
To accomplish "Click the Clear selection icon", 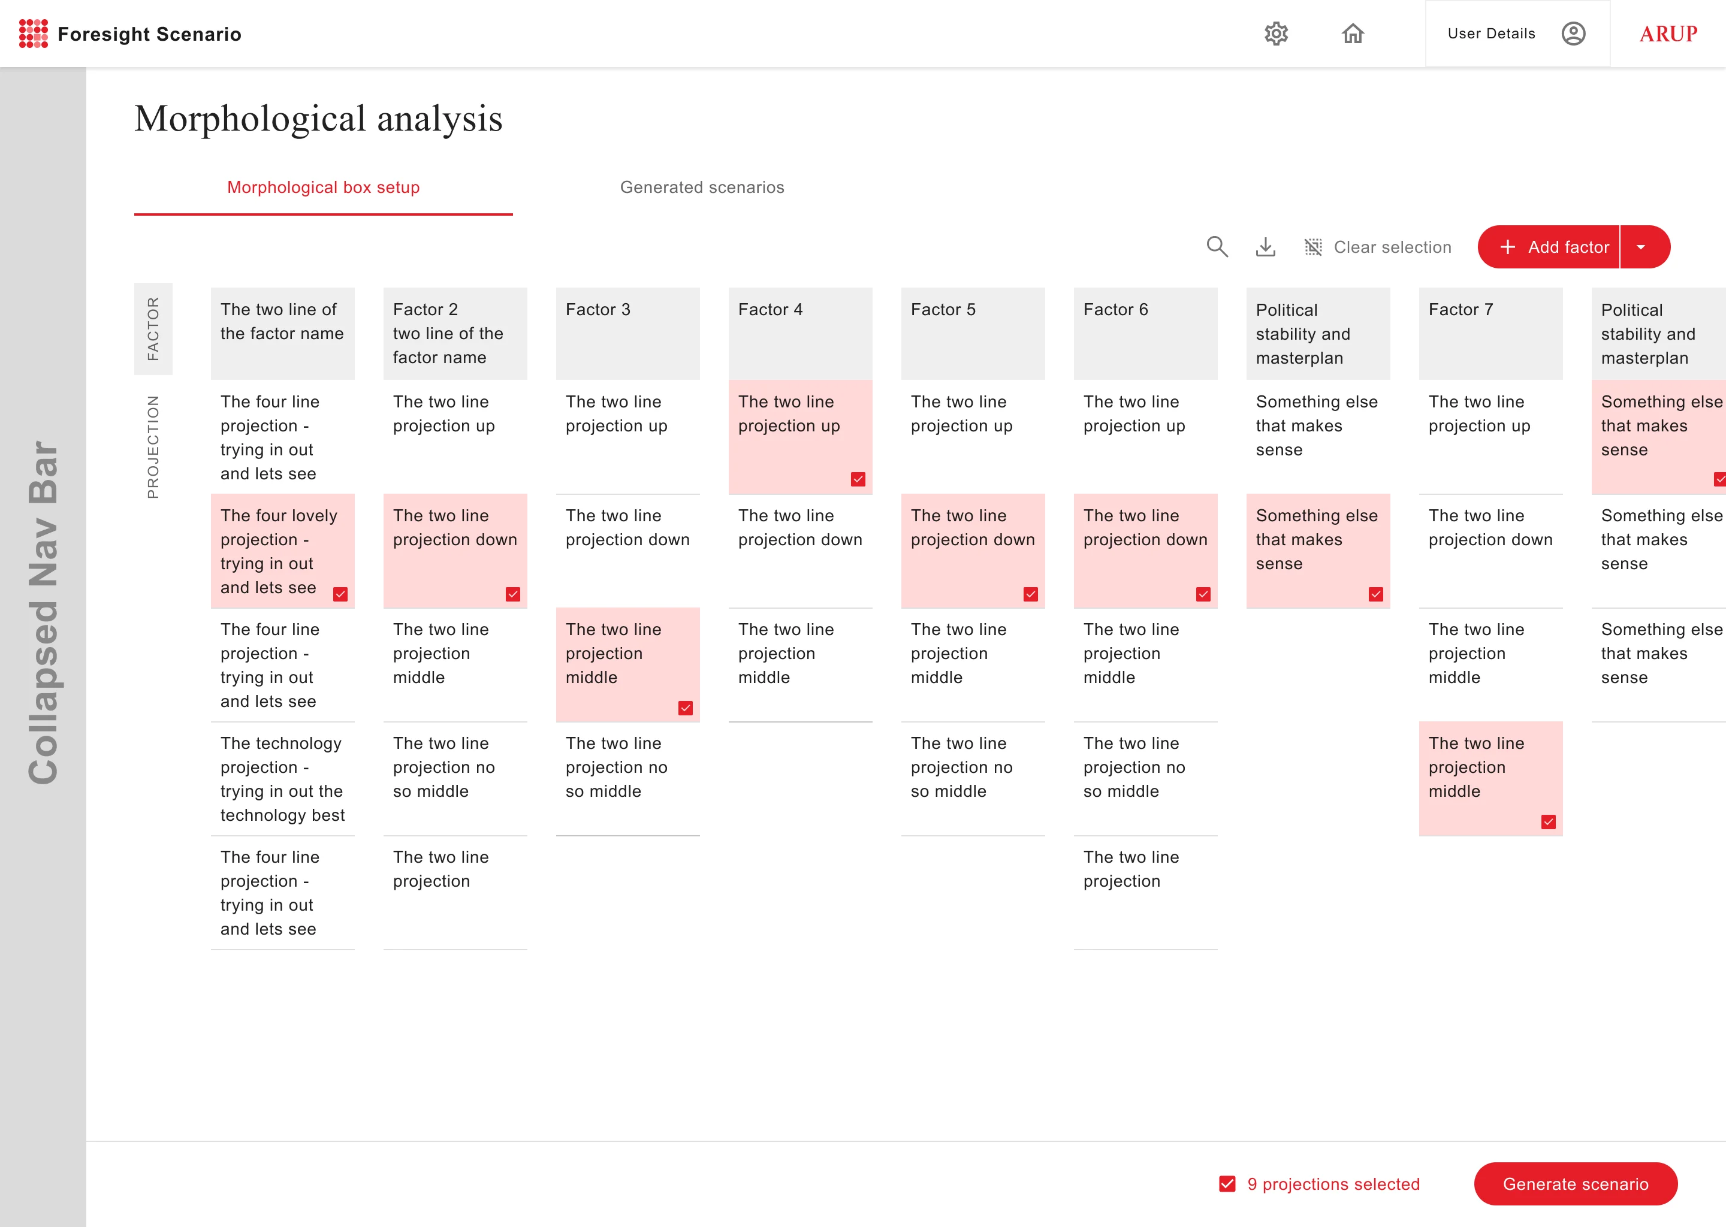I will click(x=1312, y=247).
